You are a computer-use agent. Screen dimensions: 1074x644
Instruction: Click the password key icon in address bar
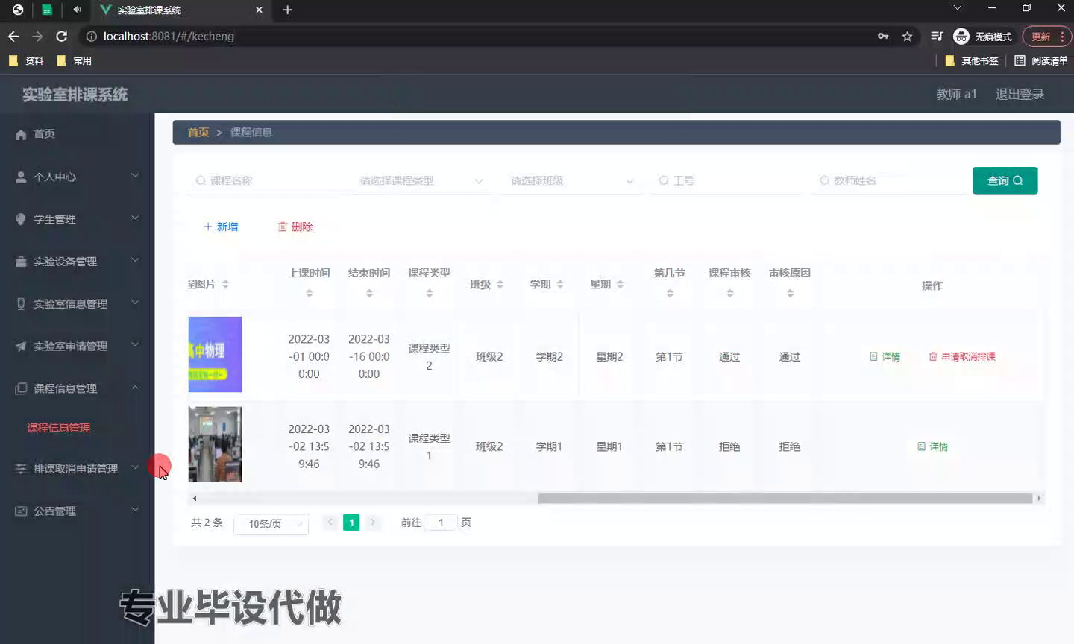pyautogui.click(x=883, y=36)
